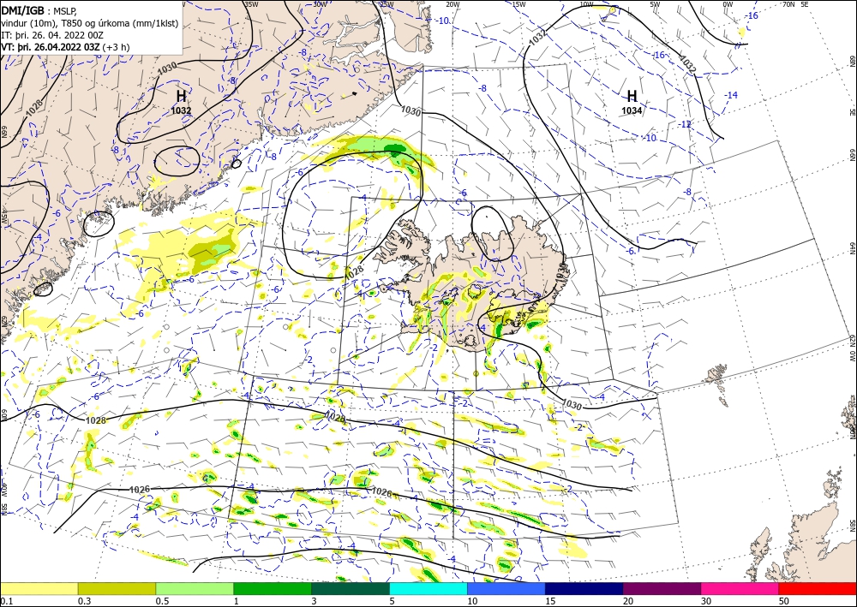Click the "35W" longitude label
Screen dimensions: 857x607
pos(251,4)
